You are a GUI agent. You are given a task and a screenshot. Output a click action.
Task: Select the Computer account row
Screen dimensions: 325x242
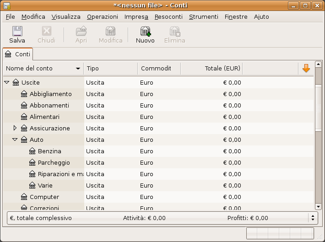(44, 197)
